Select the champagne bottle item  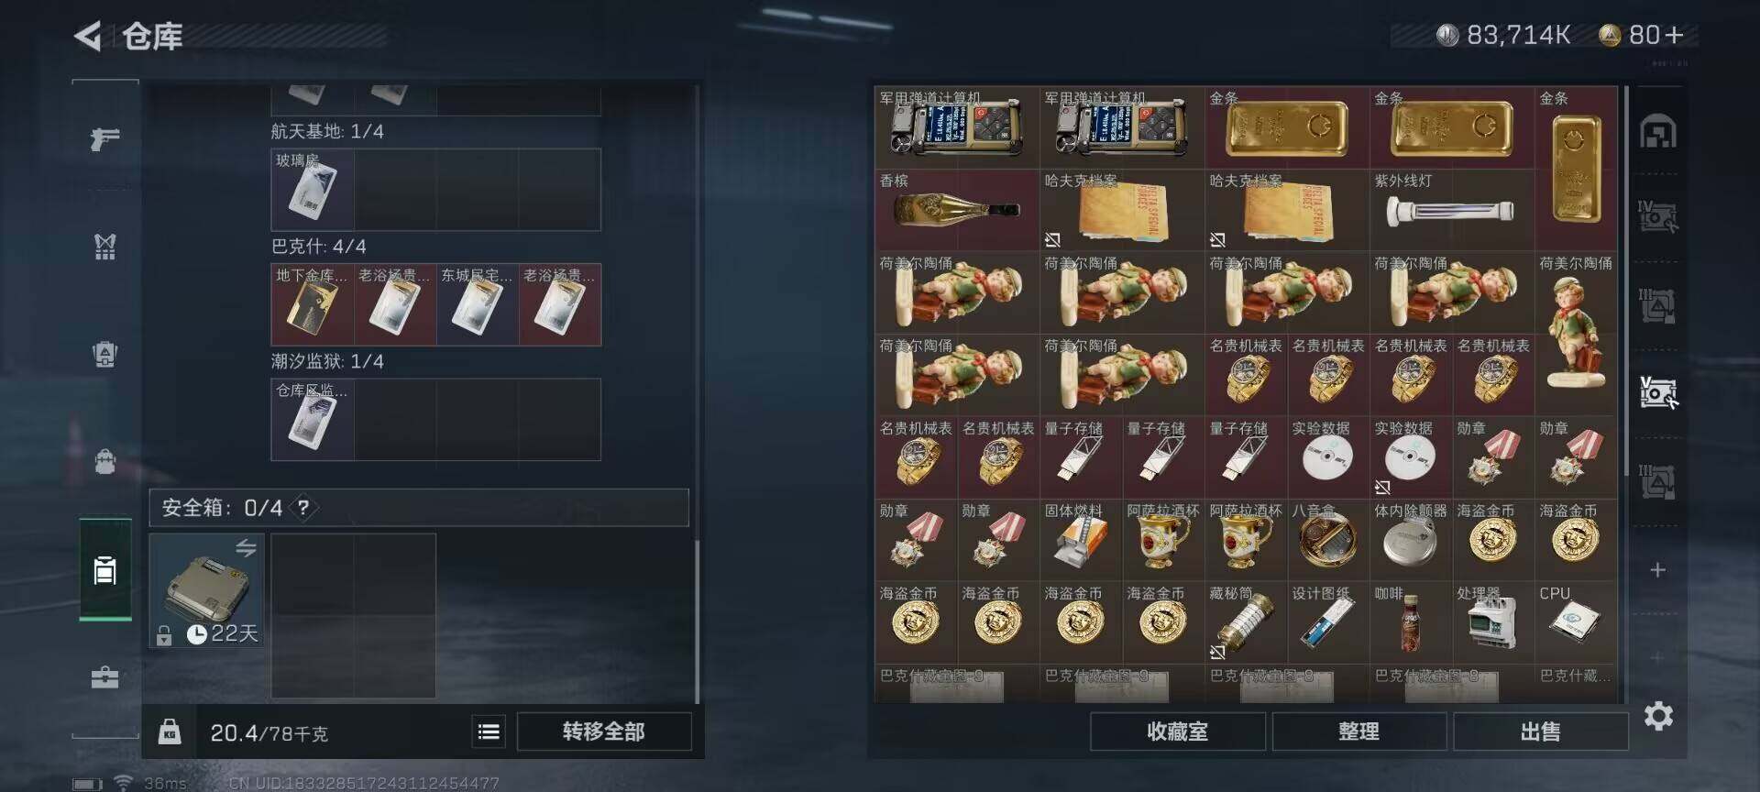pyautogui.click(x=957, y=210)
